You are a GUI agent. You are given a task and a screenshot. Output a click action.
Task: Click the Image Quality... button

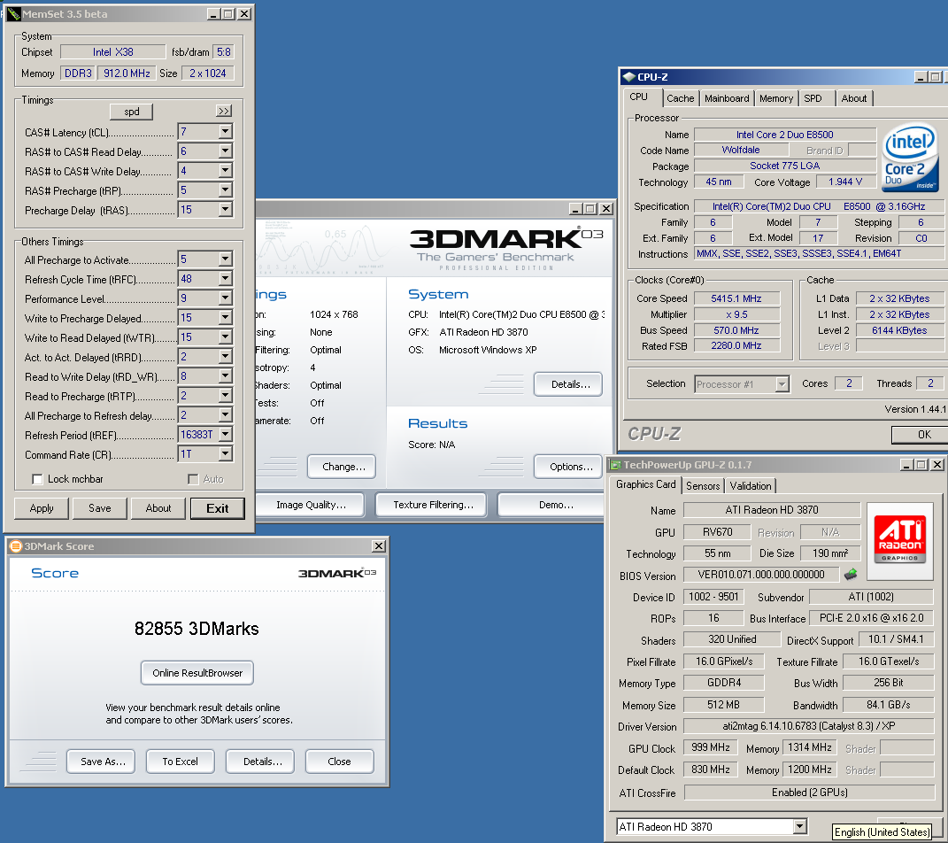[311, 505]
